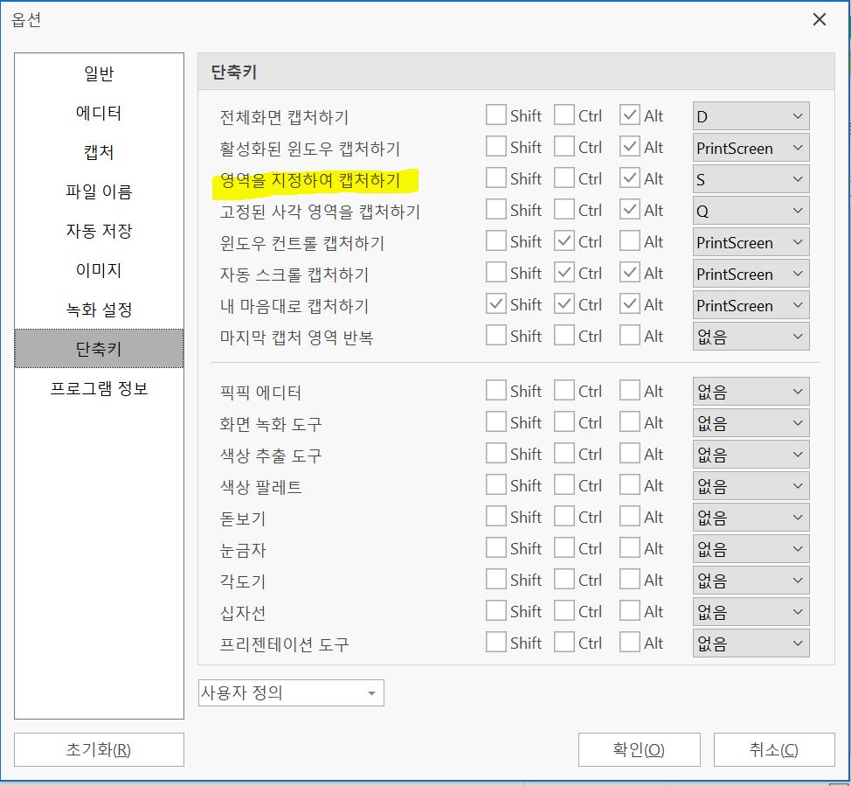Go to 자동 저장 settings
This screenshot has height=786, width=851.
pos(99,231)
